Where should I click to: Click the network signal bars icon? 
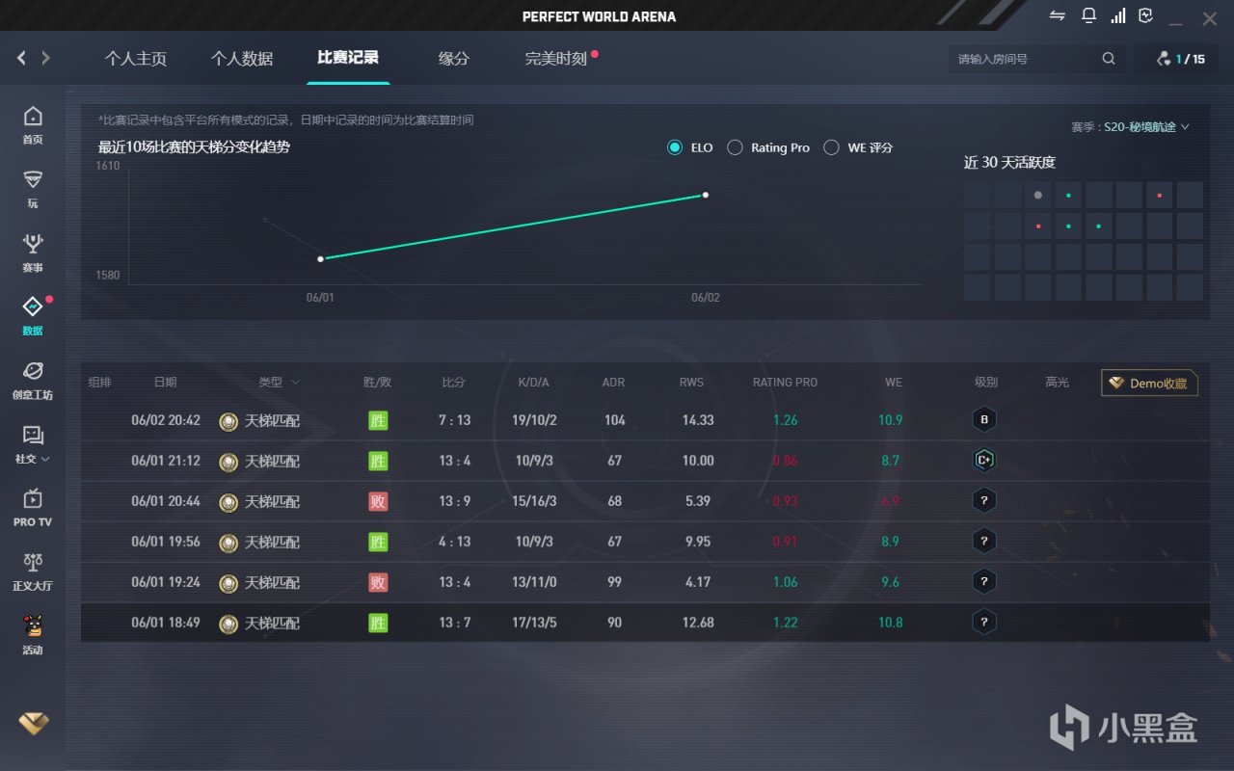(x=1118, y=15)
